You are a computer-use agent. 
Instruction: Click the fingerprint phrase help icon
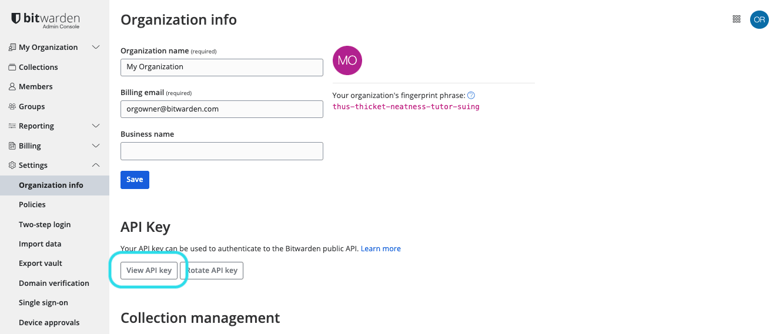click(x=471, y=95)
